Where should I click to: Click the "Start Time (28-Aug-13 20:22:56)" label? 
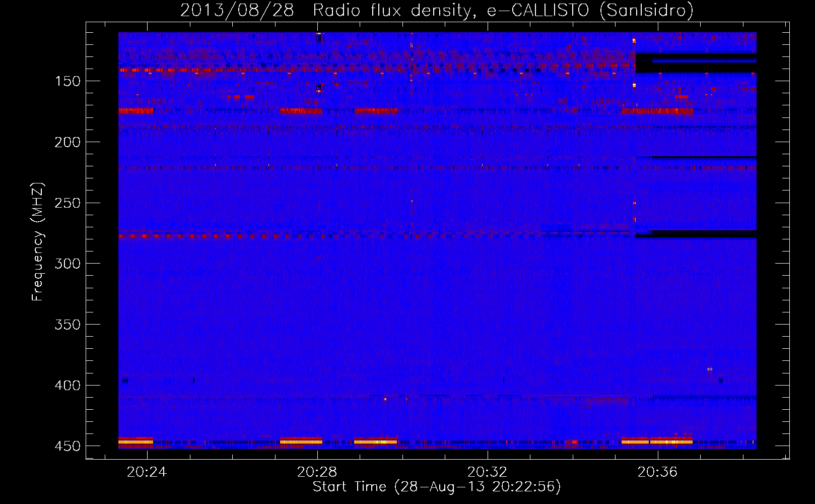click(437, 487)
